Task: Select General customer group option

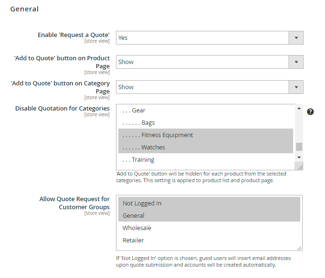Action: [x=134, y=215]
